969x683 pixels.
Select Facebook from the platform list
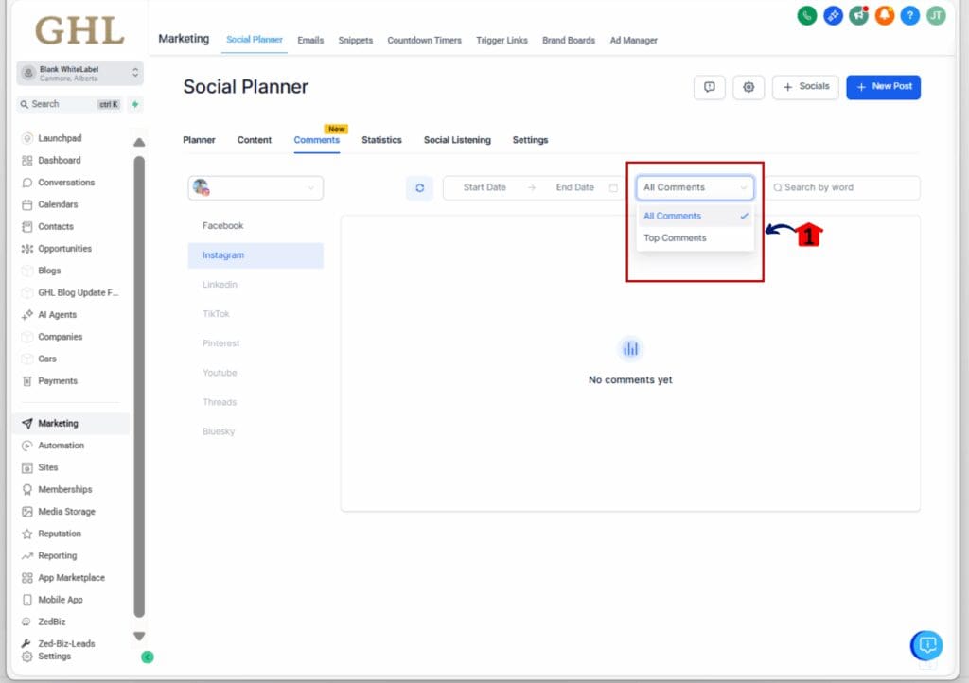click(222, 225)
